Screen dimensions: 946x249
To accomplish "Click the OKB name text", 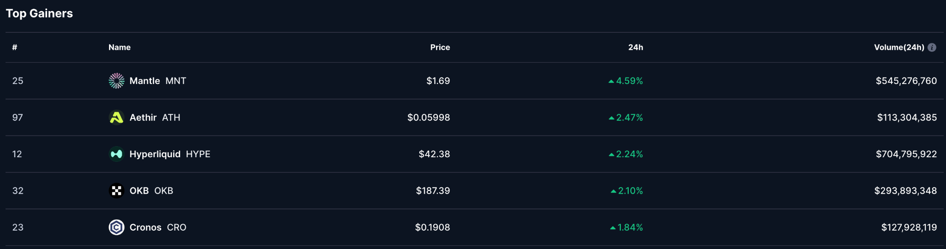I will pos(139,190).
